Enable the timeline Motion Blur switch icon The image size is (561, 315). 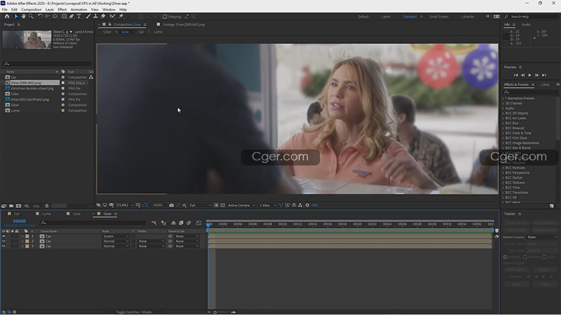tap(189, 223)
